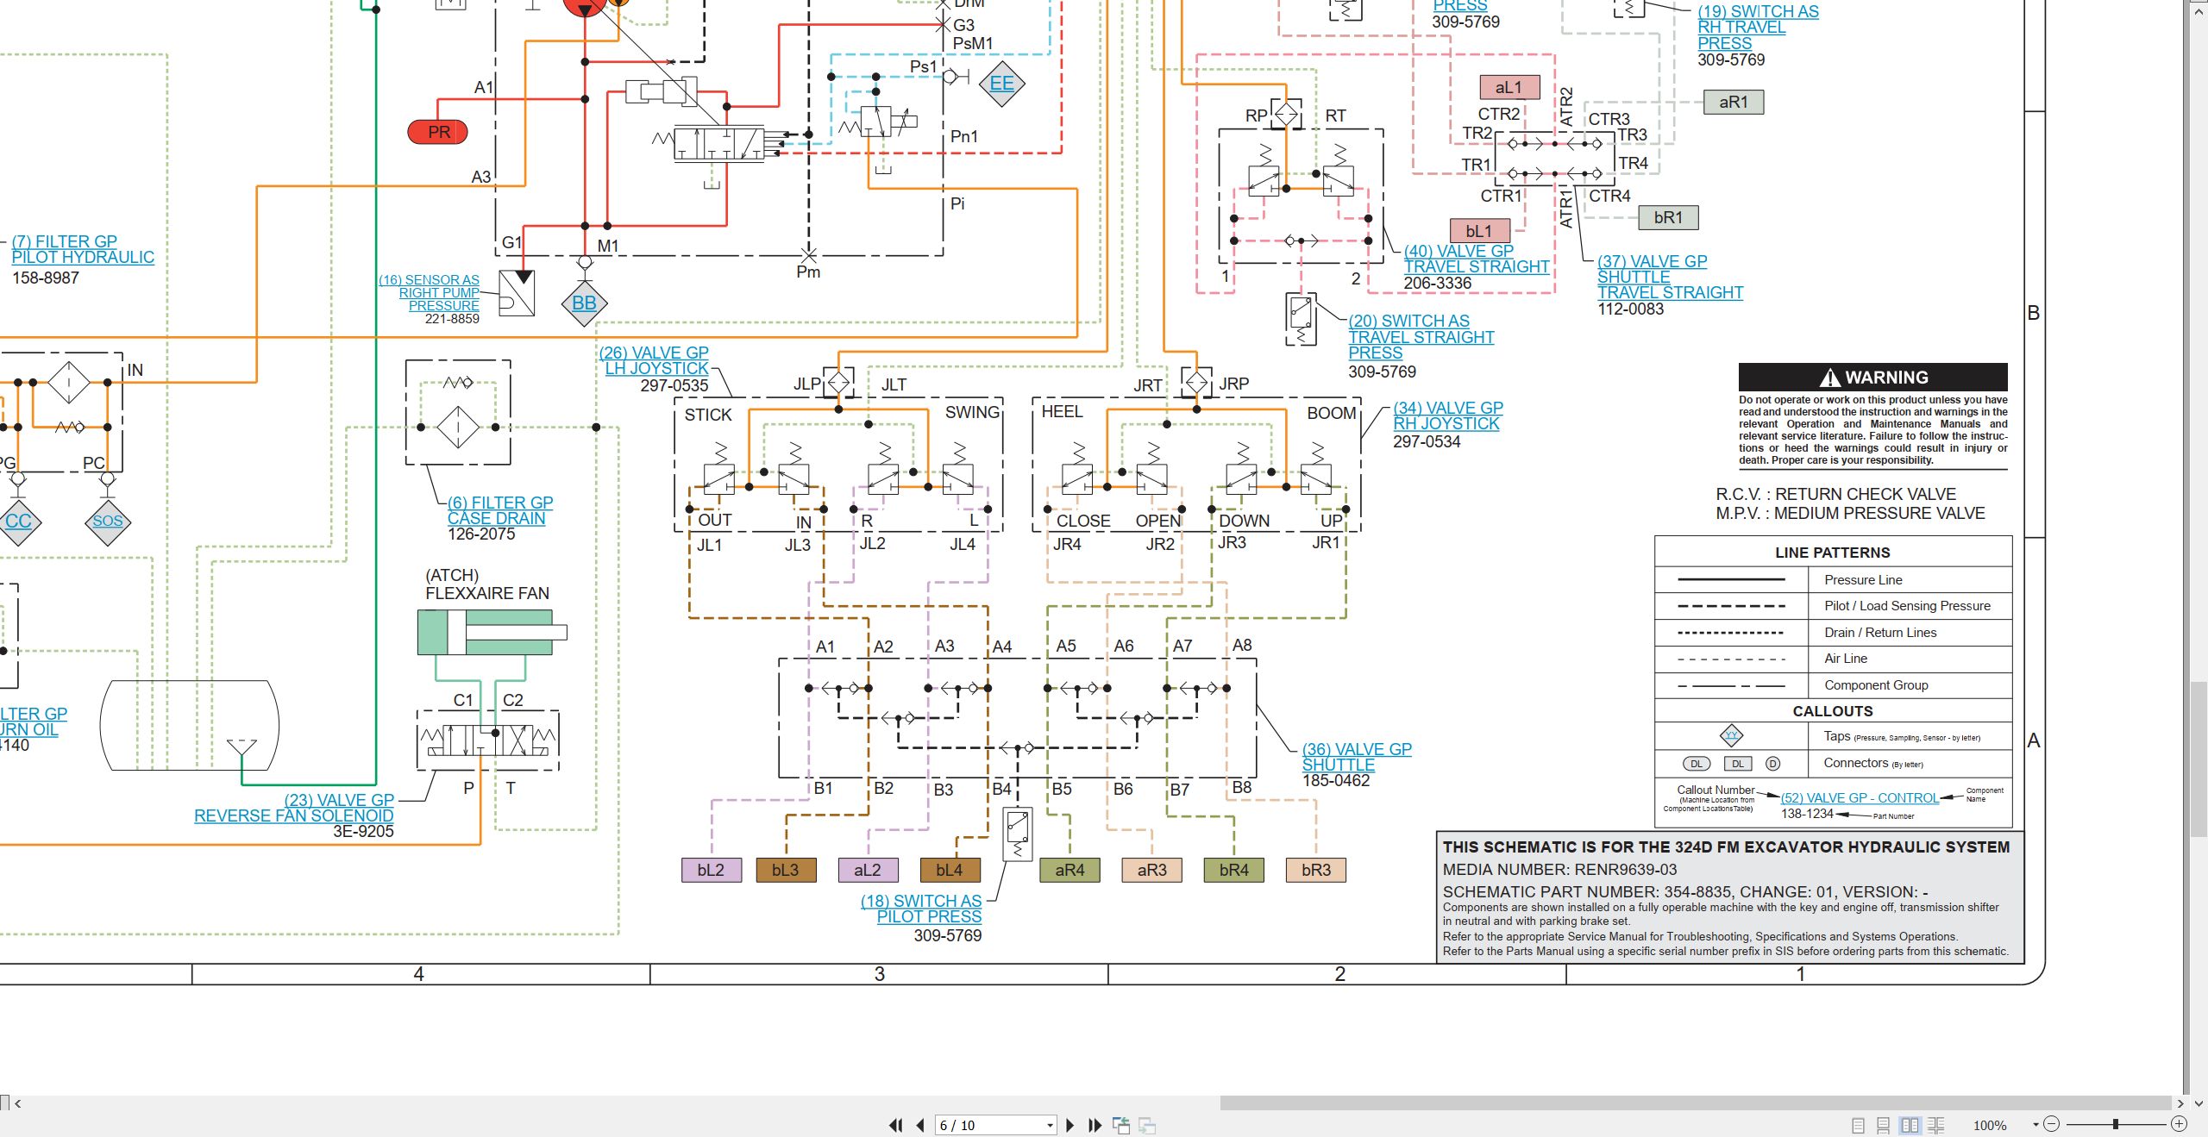Screen dimensions: 2208x1137
Task: Click the zoom out minus button
Action: pyautogui.click(x=2052, y=1124)
